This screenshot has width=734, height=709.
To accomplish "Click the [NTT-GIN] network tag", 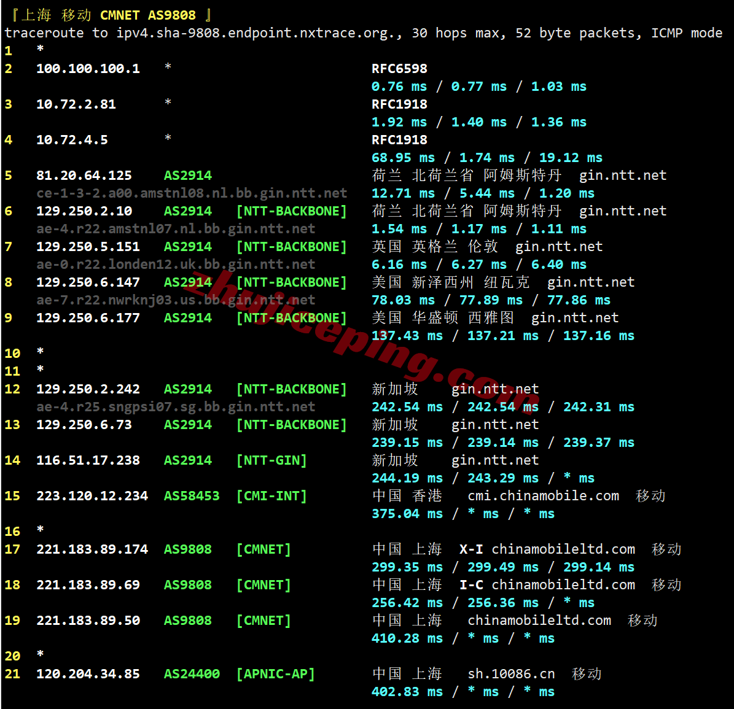I will coord(271,460).
